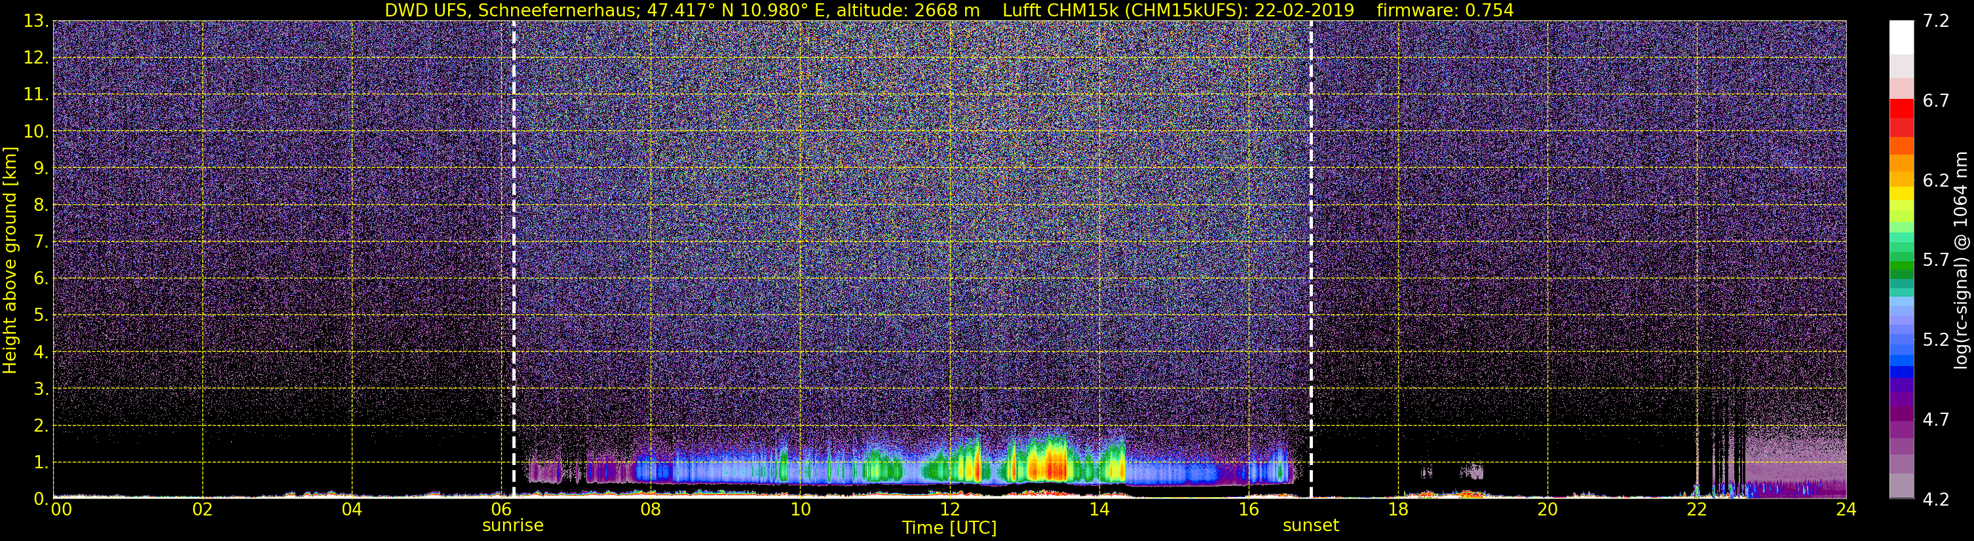Image resolution: width=1974 pixels, height=541 pixels.
Task: Click the green colorbar segment near 5.7
Action: (x=1901, y=269)
